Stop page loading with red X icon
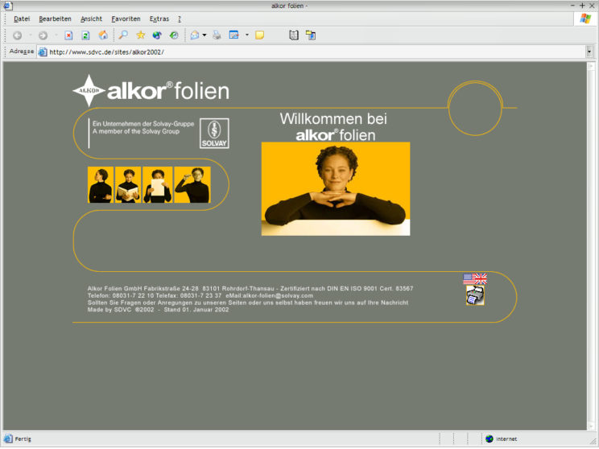 [x=68, y=35]
